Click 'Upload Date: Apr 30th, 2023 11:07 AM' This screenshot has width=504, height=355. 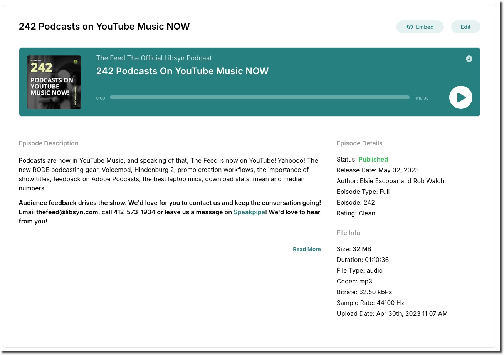point(392,313)
